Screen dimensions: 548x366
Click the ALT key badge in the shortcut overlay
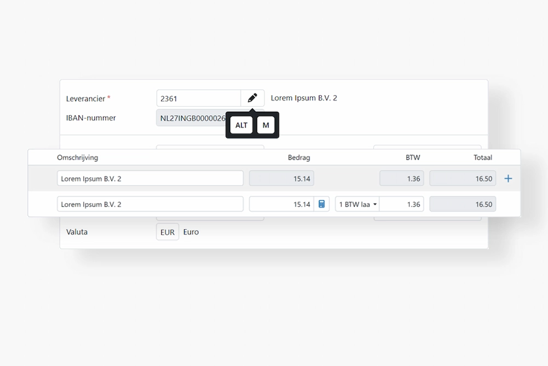point(241,125)
